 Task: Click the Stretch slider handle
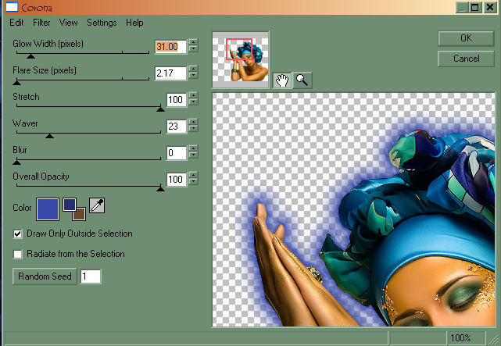(160, 109)
